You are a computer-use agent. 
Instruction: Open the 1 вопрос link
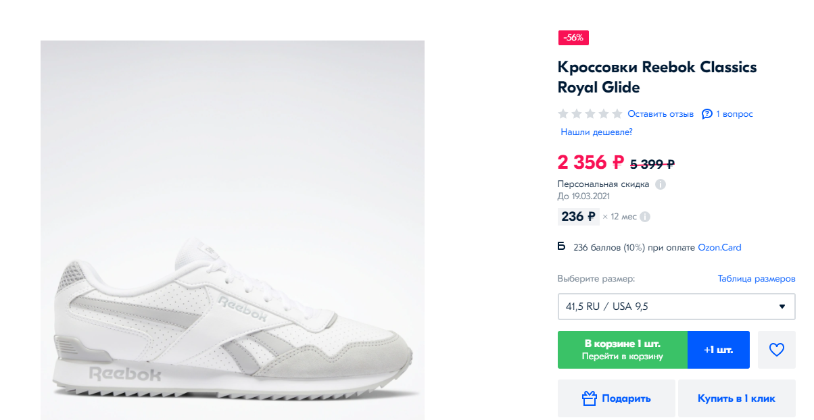[x=734, y=114]
